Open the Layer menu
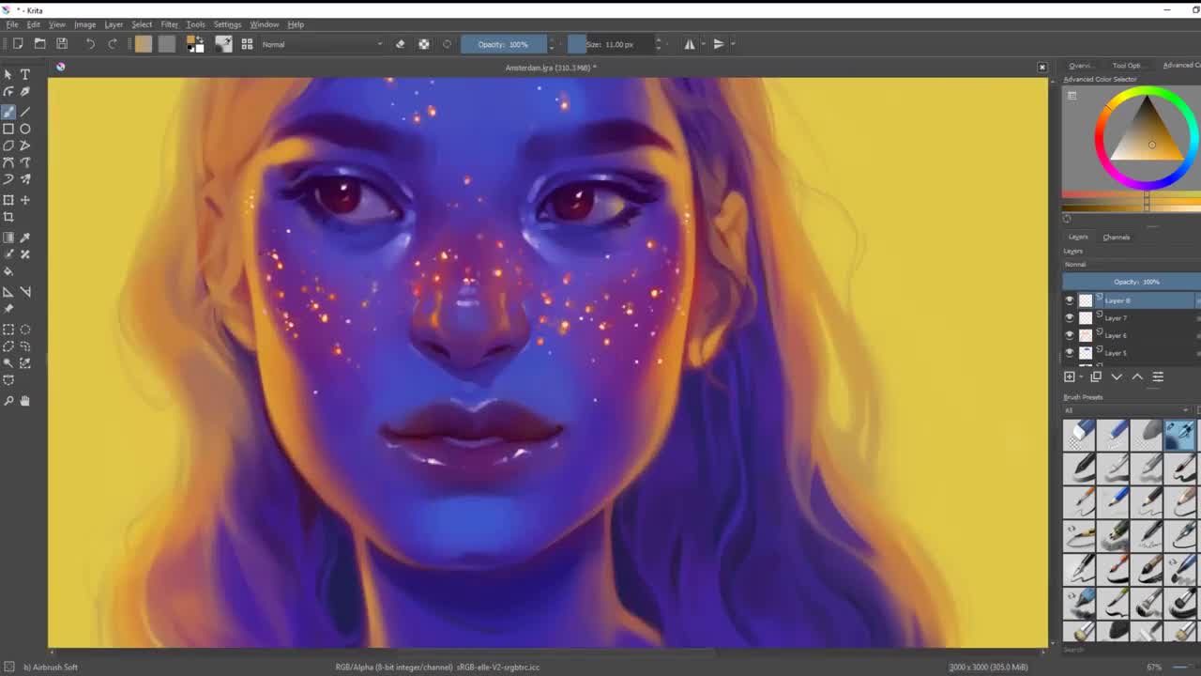The image size is (1201, 676). (x=114, y=24)
